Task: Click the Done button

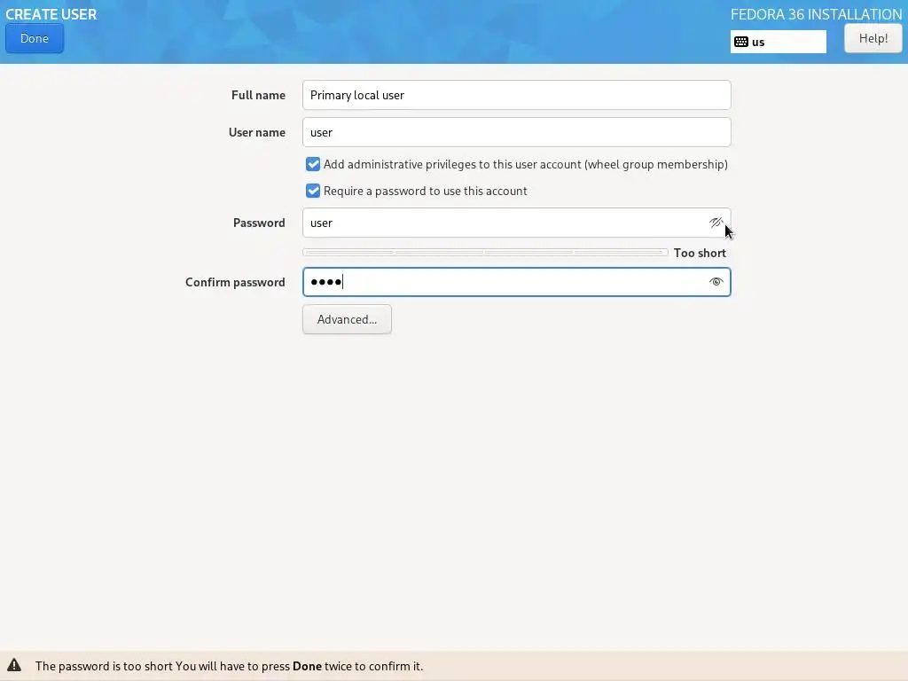Action: click(35, 39)
